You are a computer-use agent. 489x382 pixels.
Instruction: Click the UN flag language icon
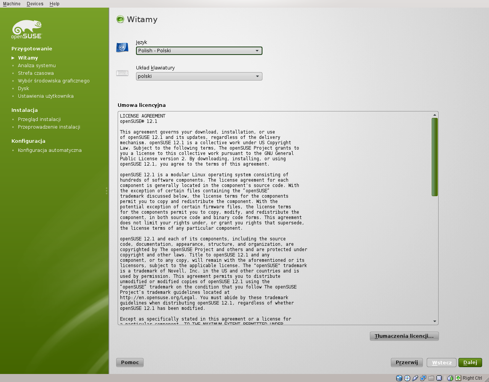122,47
